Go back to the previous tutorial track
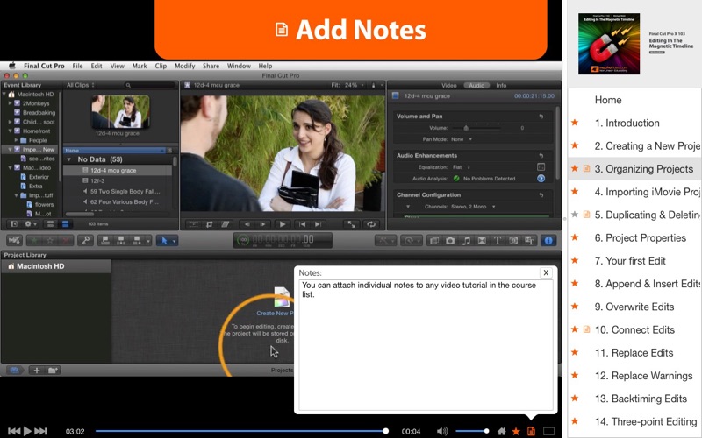This screenshot has width=702, height=438. click(x=14, y=431)
